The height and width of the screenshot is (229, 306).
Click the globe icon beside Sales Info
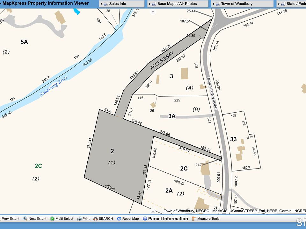[x=106, y=4]
